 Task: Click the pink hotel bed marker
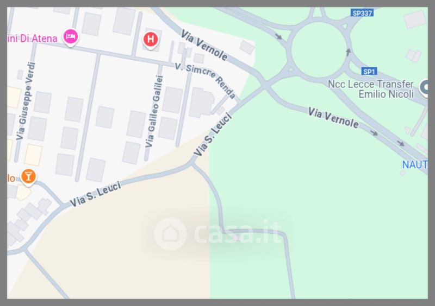tap(71, 37)
